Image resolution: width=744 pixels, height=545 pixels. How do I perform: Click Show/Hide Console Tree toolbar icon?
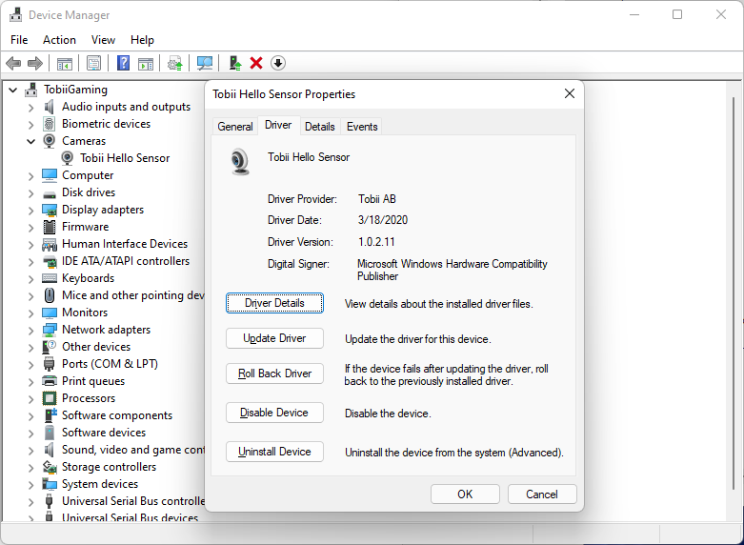pos(65,63)
